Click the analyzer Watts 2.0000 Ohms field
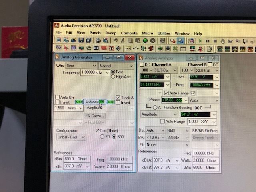Screen dimensions: 256x192 [206, 160]
